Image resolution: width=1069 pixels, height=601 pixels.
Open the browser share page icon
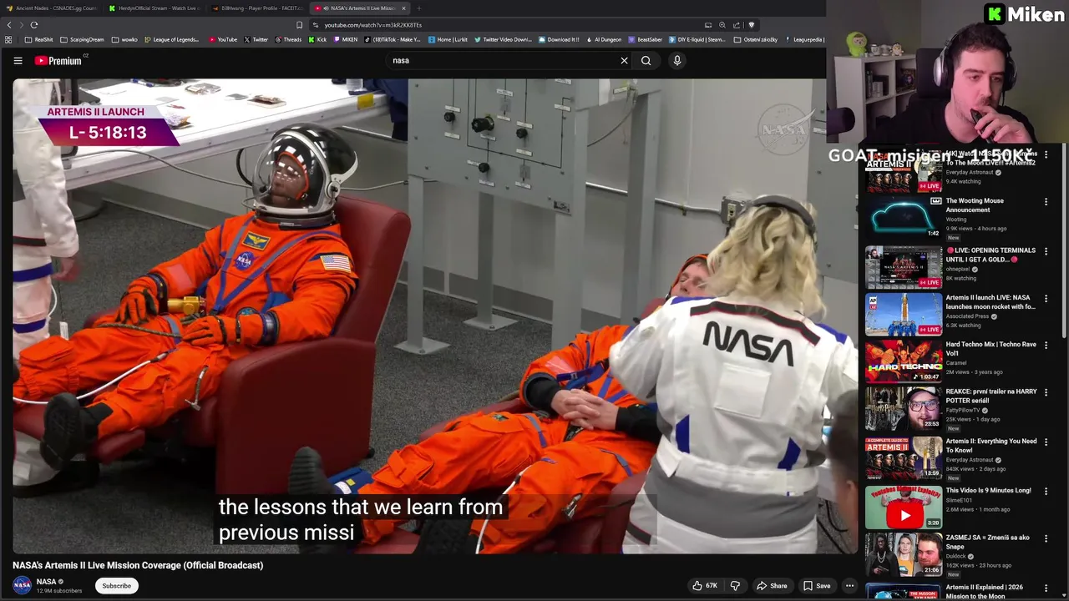[x=737, y=25]
